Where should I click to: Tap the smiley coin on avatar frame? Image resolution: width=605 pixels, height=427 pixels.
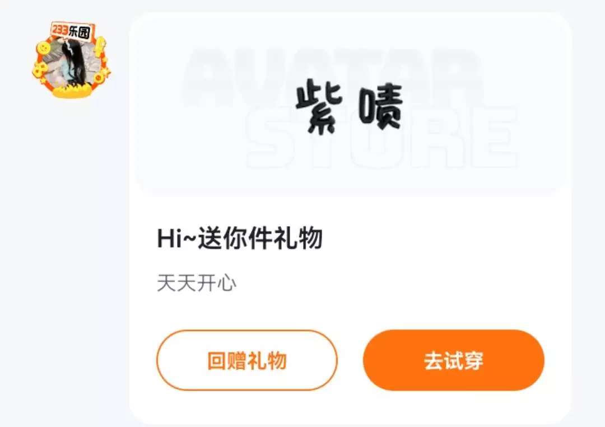click(43, 48)
